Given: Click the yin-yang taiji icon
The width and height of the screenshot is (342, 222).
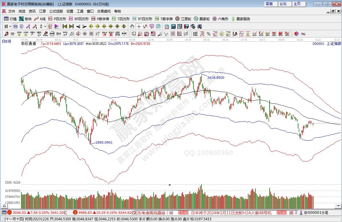Looking at the screenshot, I should coord(296,34).
